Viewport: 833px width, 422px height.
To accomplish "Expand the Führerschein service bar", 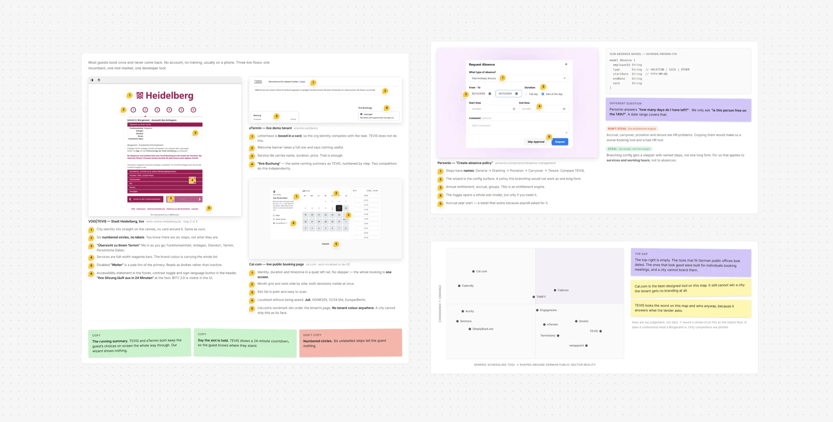I will point(165,180).
